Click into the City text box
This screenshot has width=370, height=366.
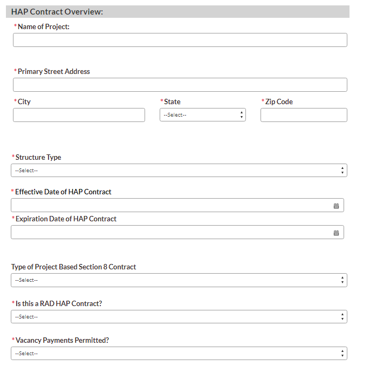click(x=79, y=115)
